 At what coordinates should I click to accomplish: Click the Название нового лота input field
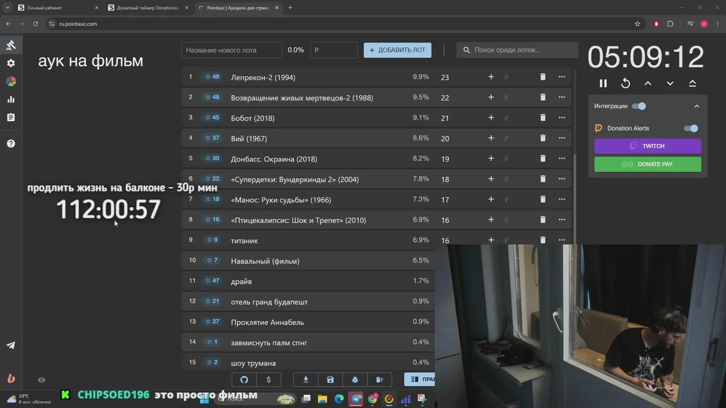click(x=231, y=50)
